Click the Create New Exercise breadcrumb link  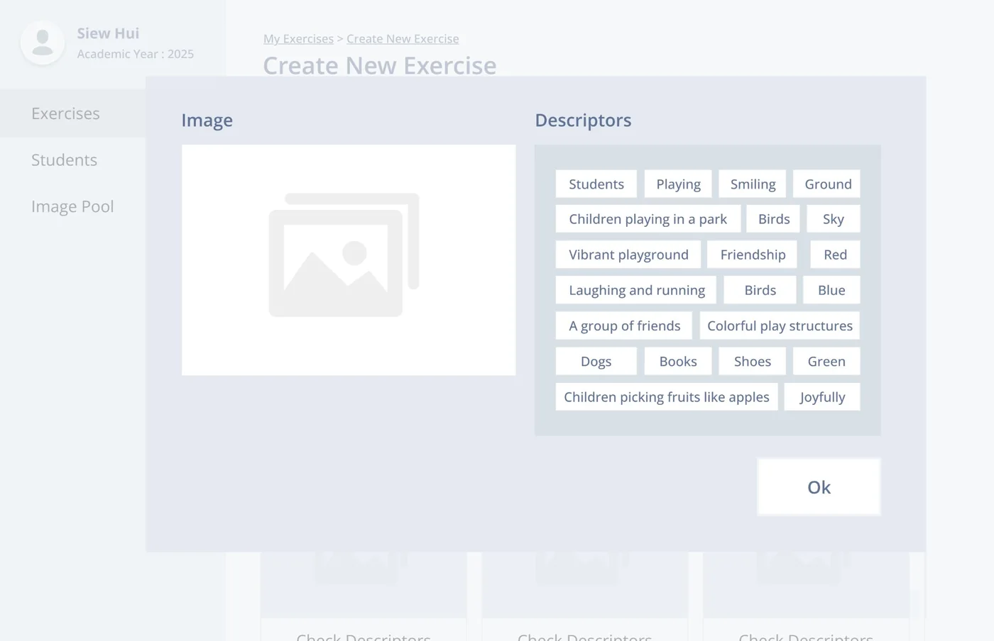click(403, 39)
